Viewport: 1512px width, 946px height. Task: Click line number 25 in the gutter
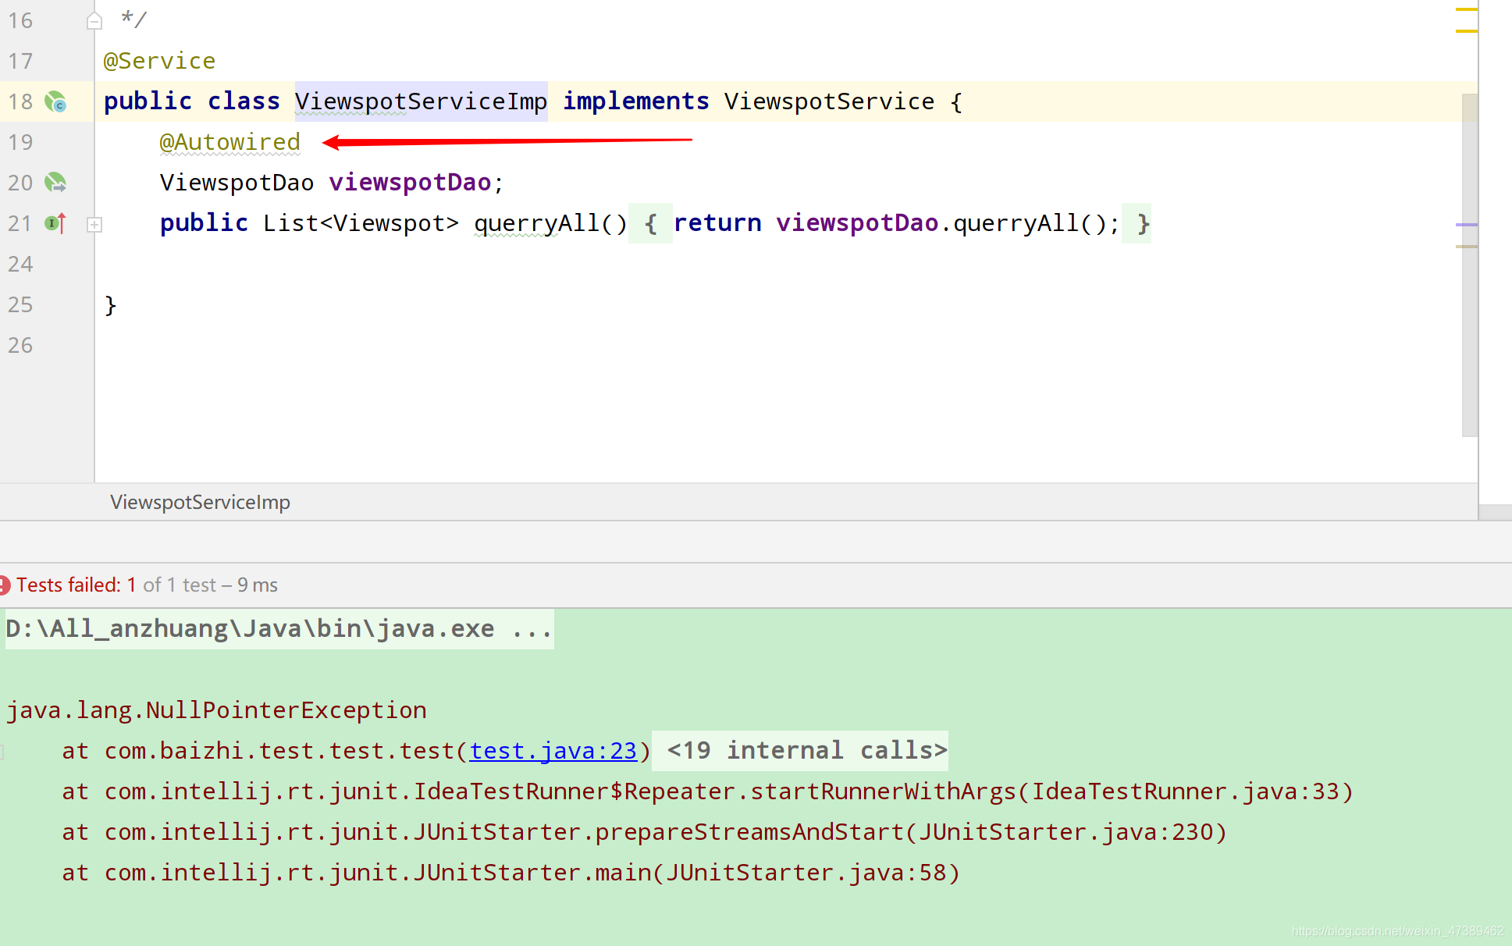(20, 304)
